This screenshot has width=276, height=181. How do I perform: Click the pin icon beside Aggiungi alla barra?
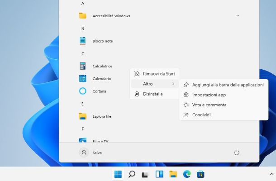(x=186, y=85)
